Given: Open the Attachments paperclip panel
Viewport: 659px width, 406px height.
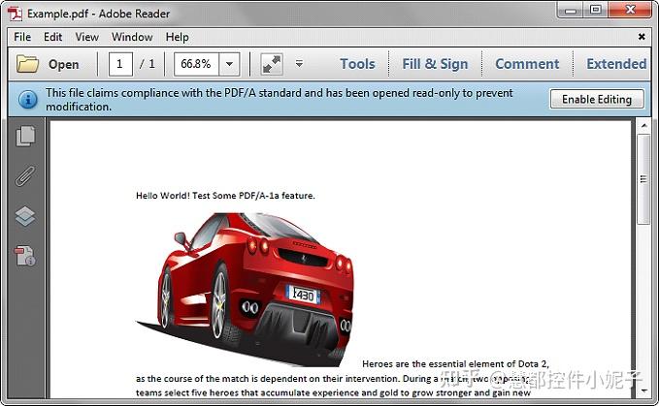Looking at the screenshot, I should [x=25, y=175].
